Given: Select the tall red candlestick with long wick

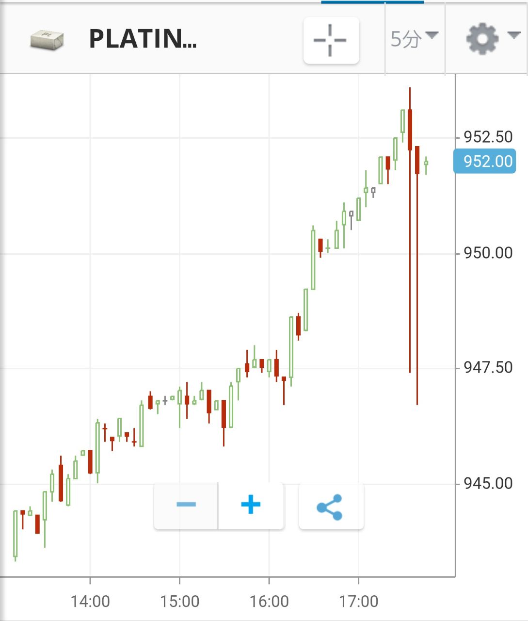Looking at the screenshot, I should [410, 230].
